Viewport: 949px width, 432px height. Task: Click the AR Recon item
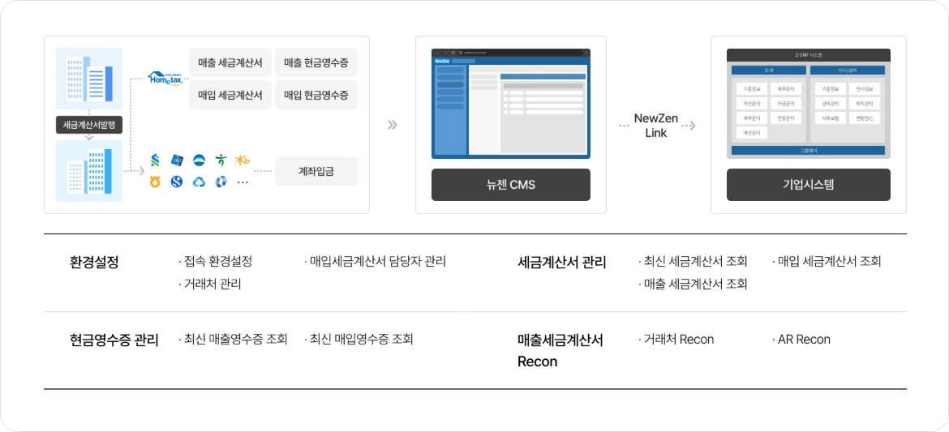[x=801, y=340]
